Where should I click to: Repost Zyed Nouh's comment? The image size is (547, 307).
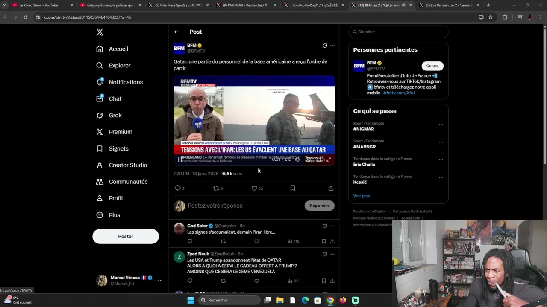pyautogui.click(x=223, y=281)
